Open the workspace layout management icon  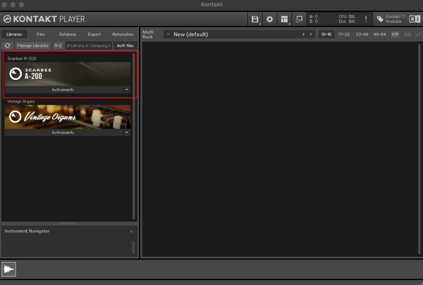[284, 19]
